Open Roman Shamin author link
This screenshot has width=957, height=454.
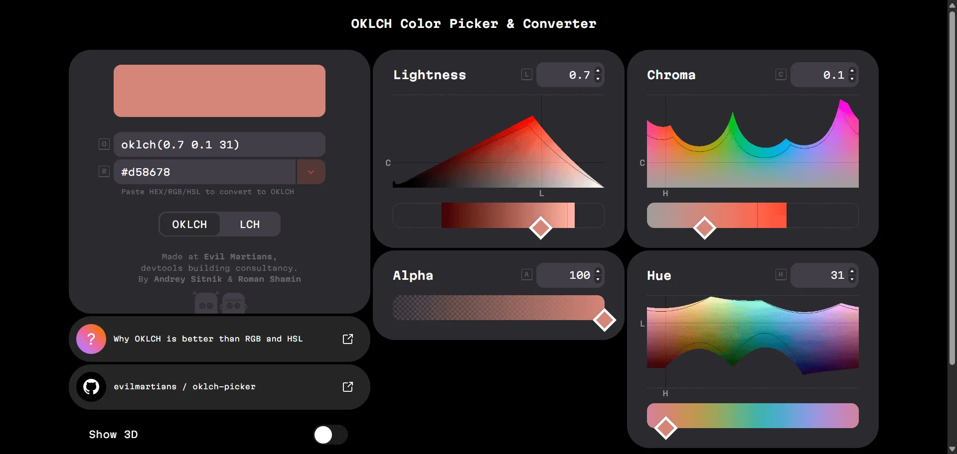point(269,279)
